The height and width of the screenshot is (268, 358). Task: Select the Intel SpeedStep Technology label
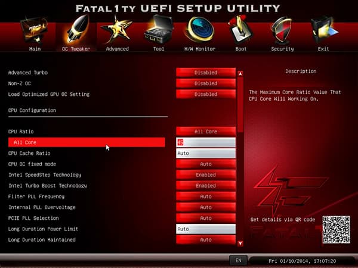coord(45,175)
